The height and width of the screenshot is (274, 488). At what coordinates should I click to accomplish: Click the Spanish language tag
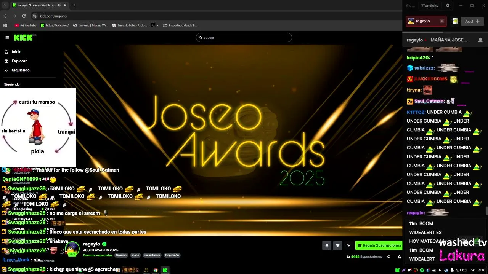point(121,255)
